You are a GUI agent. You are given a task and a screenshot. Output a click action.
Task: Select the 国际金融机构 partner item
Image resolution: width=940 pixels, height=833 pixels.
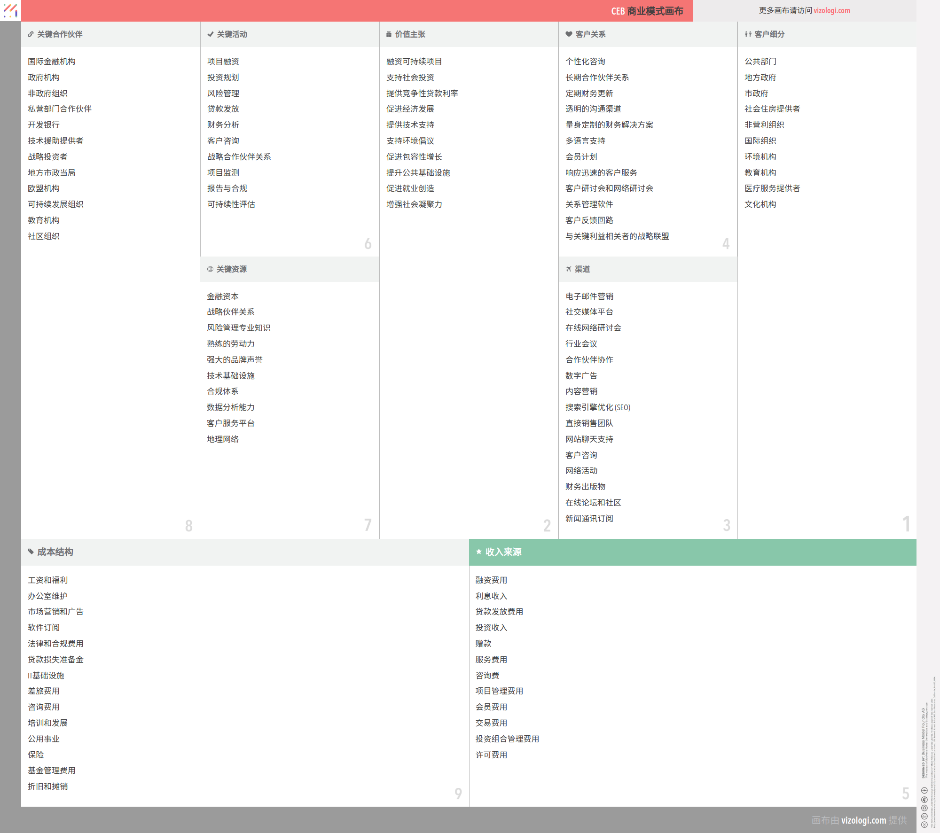[51, 62]
